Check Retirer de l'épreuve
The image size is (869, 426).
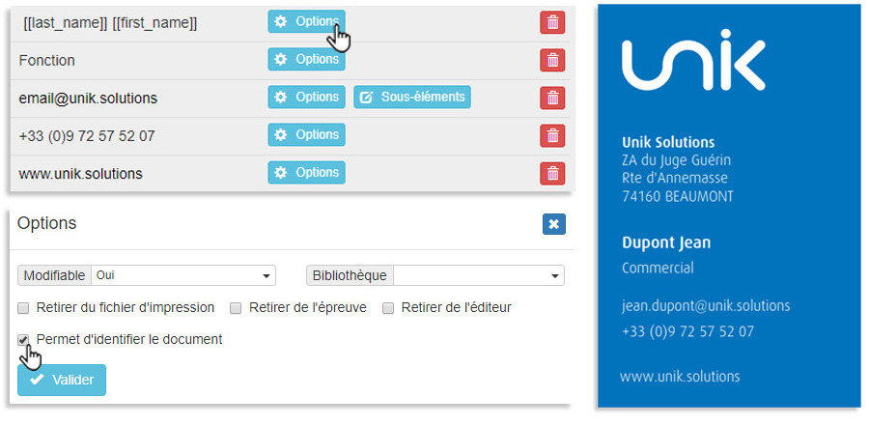click(236, 308)
